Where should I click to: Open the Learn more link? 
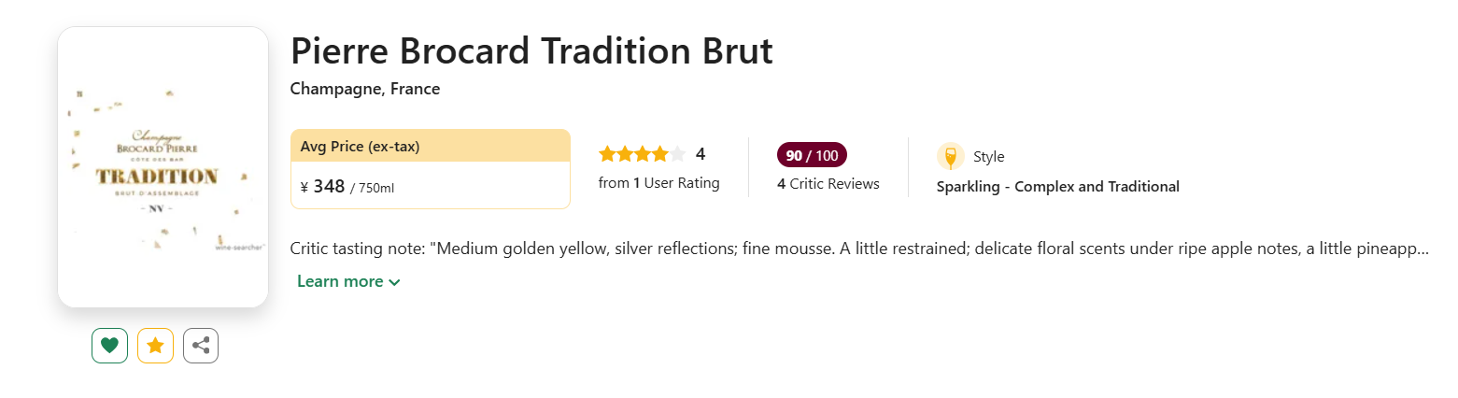pyautogui.click(x=340, y=281)
